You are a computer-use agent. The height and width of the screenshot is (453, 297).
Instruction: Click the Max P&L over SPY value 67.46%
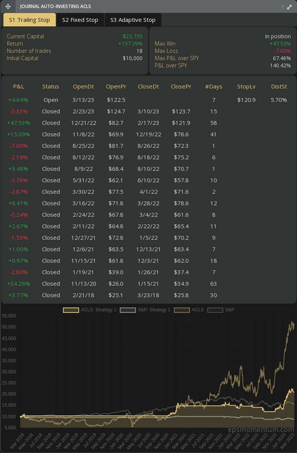(x=282, y=58)
